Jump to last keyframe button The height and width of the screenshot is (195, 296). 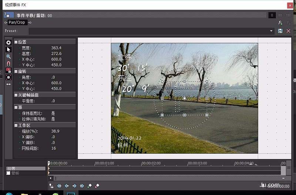82,186
